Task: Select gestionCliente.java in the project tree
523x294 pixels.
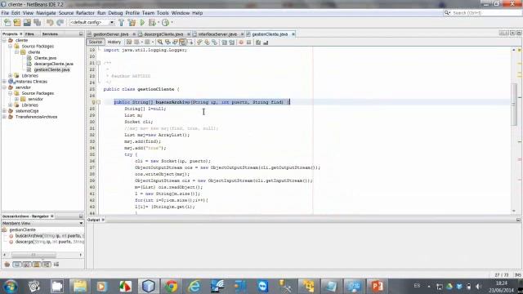Action: point(51,69)
